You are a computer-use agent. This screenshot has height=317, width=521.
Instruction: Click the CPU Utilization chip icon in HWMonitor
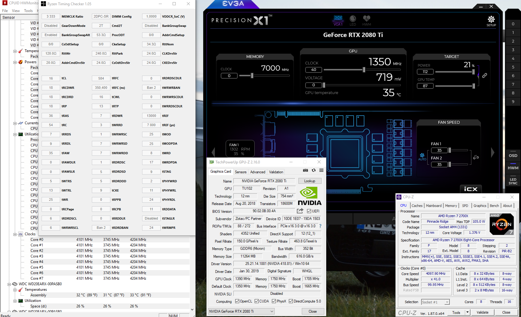click(21, 134)
